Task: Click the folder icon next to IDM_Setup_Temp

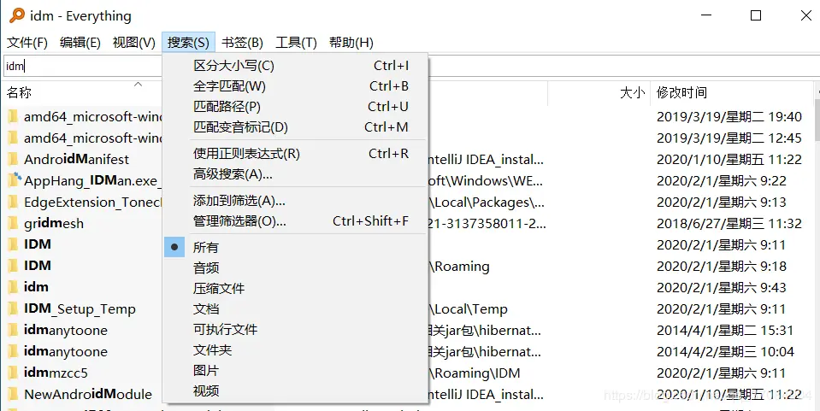Action: pos(13,308)
